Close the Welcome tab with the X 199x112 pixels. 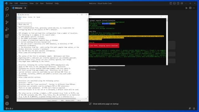tap(25, 8)
